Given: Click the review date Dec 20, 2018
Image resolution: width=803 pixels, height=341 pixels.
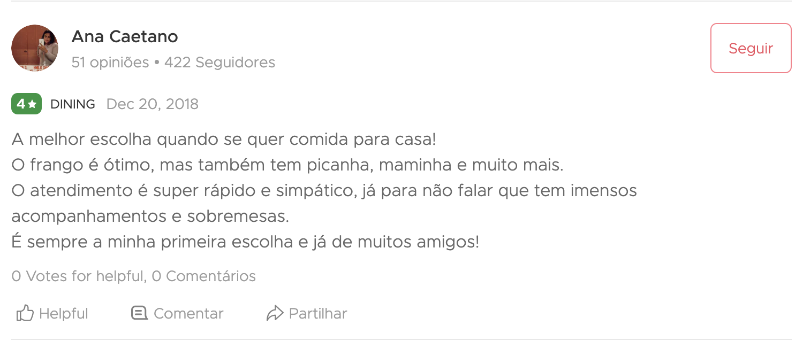Looking at the screenshot, I should [153, 104].
